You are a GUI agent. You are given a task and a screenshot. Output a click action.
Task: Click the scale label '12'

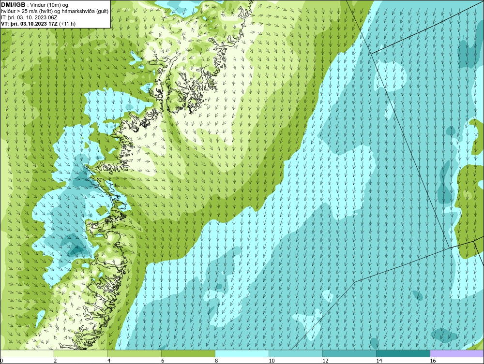coord(325,361)
